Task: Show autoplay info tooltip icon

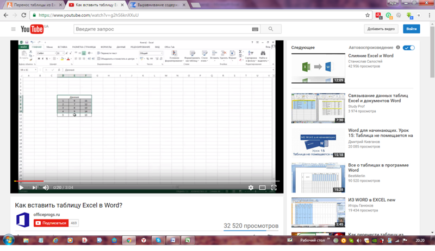Action: (398, 47)
